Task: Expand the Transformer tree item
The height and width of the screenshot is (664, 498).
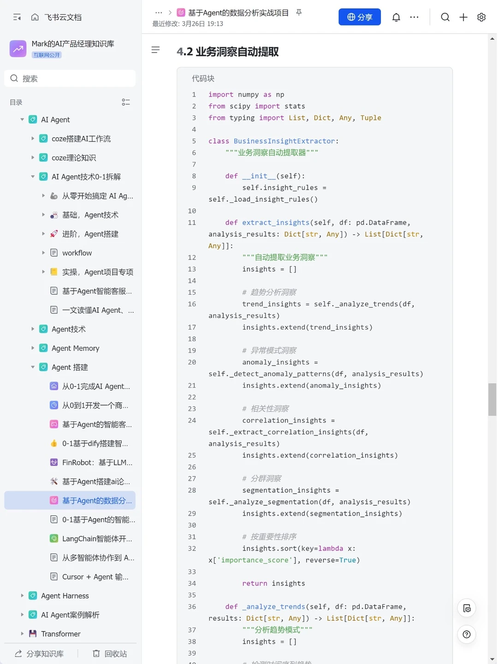Action: [22, 634]
